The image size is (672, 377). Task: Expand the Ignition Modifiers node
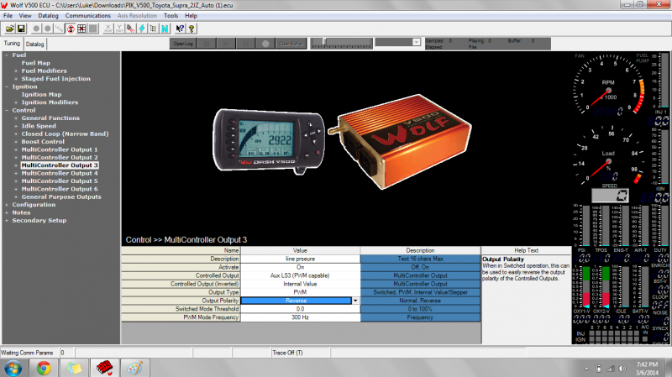(16, 102)
